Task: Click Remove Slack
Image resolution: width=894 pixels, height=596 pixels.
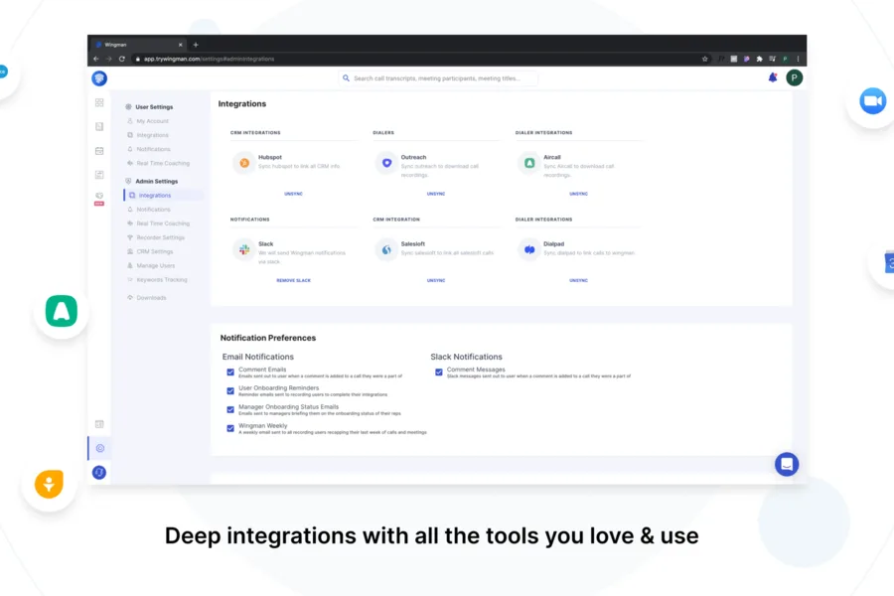Action: 294,280
